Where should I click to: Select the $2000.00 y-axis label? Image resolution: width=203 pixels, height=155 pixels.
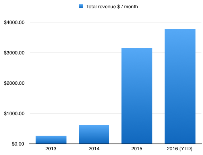14,83
